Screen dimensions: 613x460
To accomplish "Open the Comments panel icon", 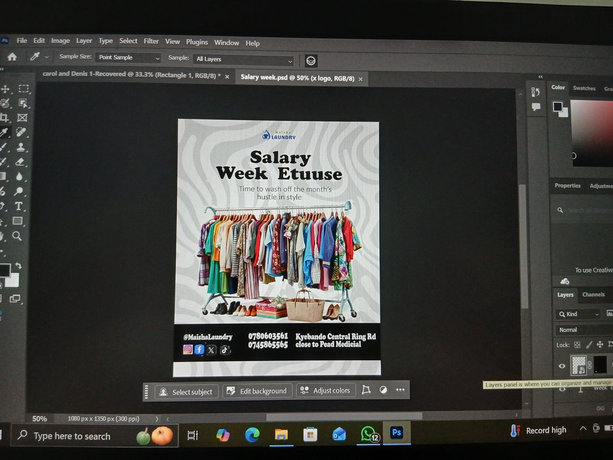I will click(536, 107).
